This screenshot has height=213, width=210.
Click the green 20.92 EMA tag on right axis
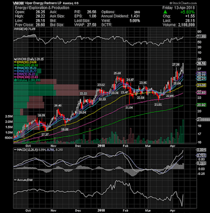[201, 105]
